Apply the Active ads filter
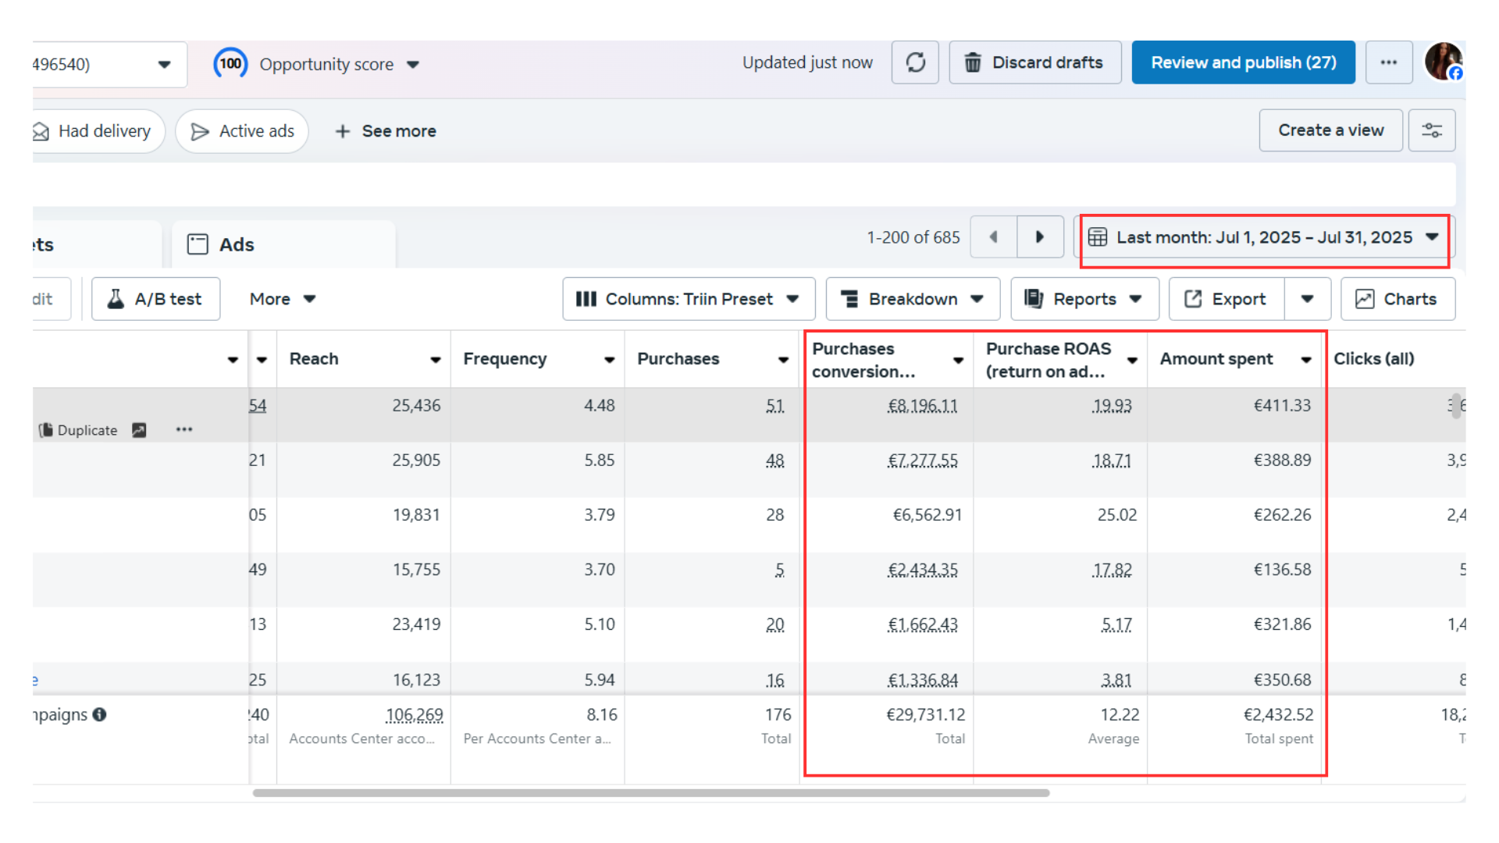The height and width of the screenshot is (843, 1499). (242, 131)
